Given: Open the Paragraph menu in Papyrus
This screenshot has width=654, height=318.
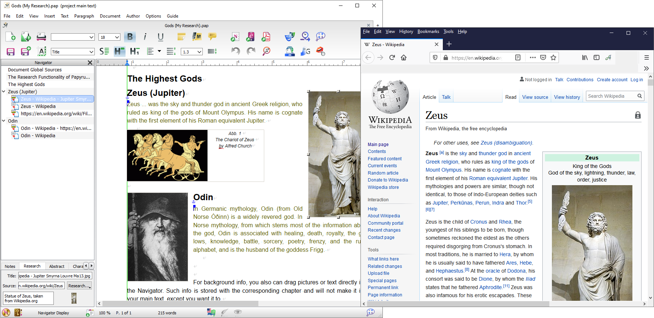Looking at the screenshot, I should 84,16.
